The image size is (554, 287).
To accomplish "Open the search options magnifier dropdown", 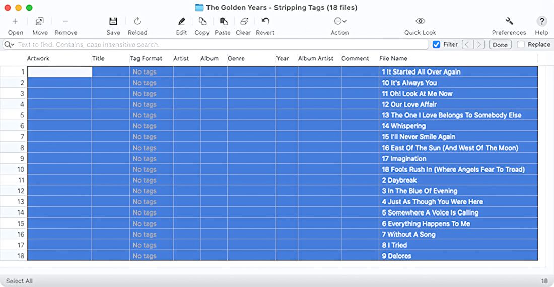I will [9, 45].
